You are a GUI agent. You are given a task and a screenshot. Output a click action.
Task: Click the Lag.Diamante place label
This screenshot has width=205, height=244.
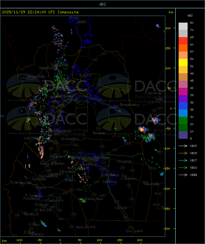pos(35,138)
